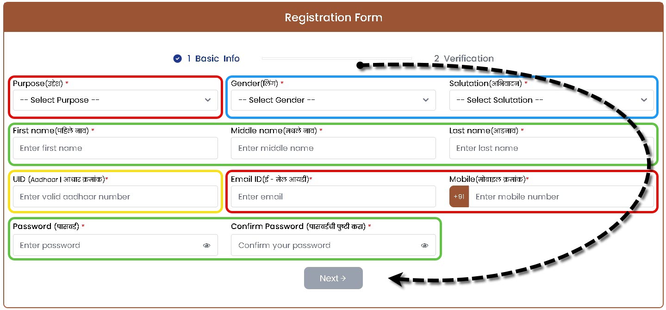Screen dimensions: 666x310
Task: Click the Aadhaar number input field
Action: [115, 197]
